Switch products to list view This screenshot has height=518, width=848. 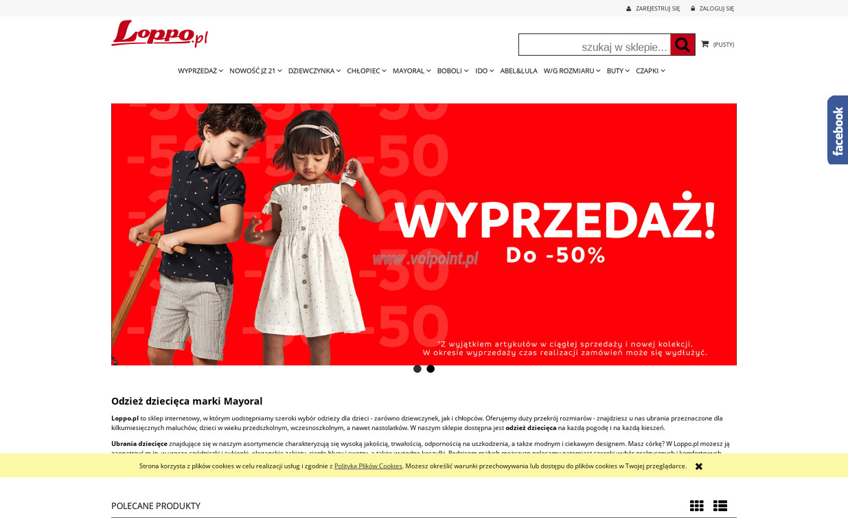[720, 506]
